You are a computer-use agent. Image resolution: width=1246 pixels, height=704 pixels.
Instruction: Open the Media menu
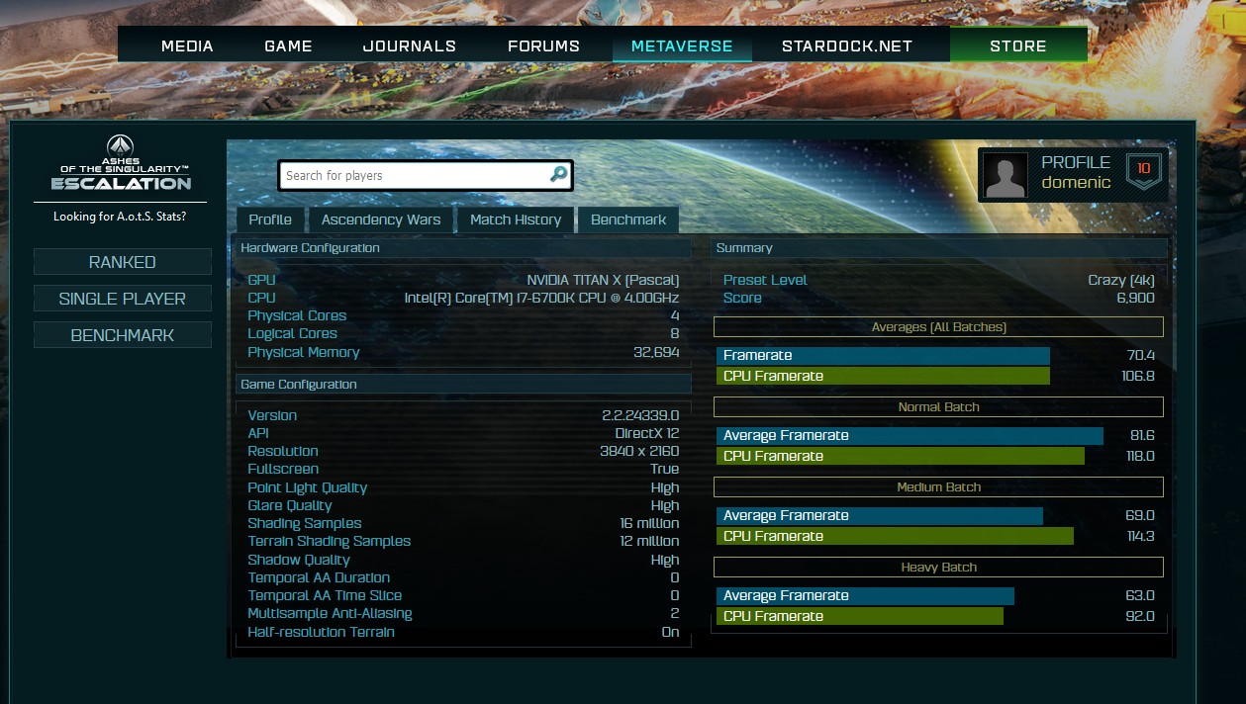[187, 45]
